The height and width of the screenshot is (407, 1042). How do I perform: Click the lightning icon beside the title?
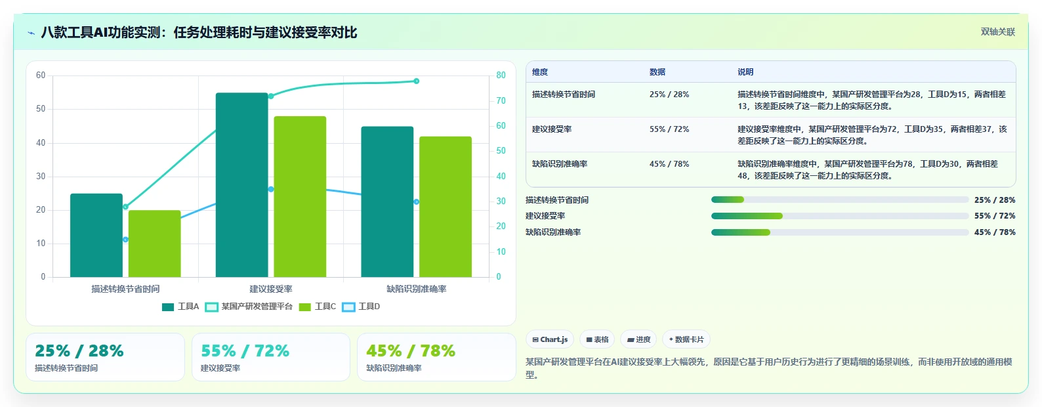point(31,33)
